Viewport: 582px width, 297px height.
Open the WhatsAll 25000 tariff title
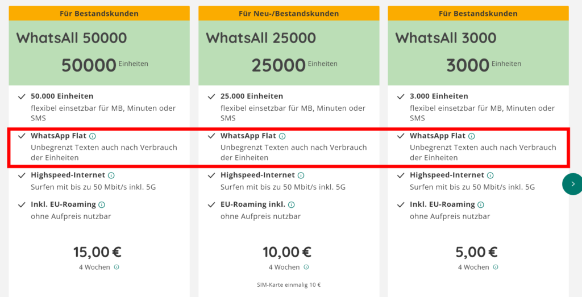[261, 38]
